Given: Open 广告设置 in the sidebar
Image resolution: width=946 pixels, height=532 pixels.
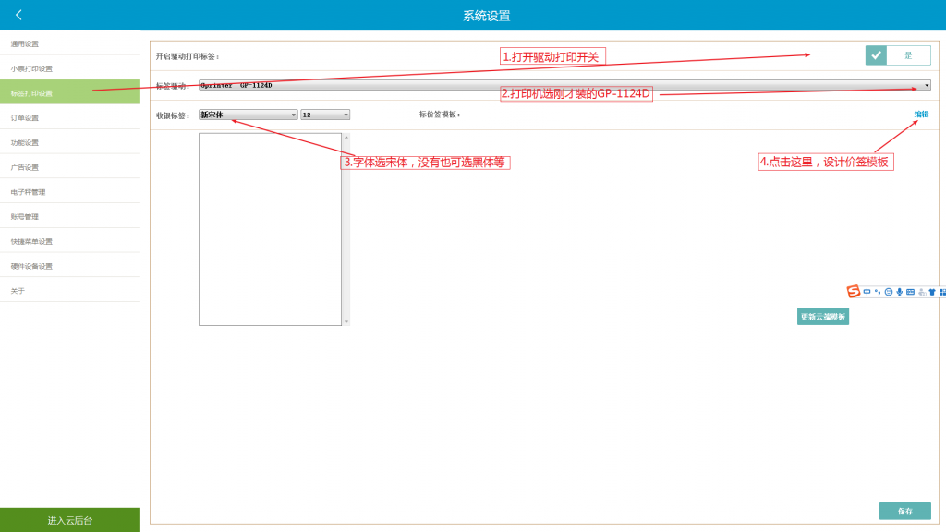Looking at the screenshot, I should (x=70, y=167).
